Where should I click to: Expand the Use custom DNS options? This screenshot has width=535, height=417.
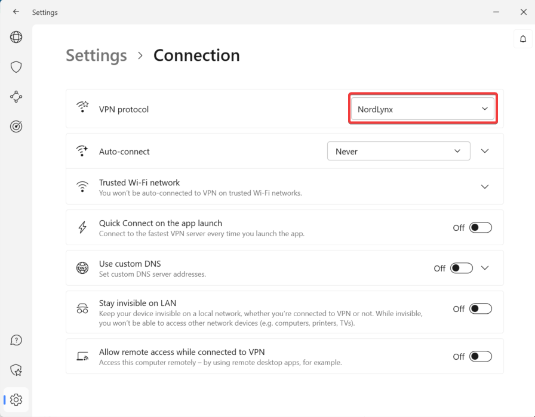tap(485, 268)
